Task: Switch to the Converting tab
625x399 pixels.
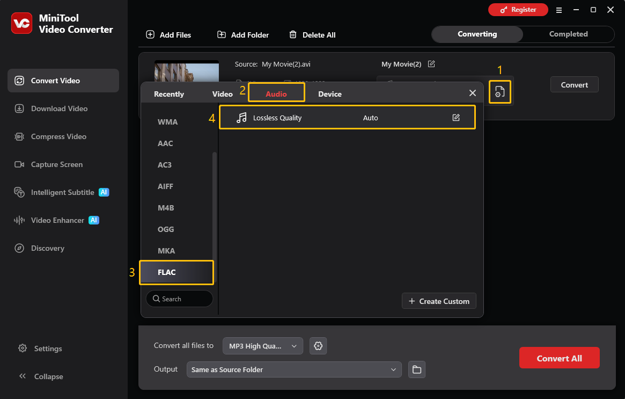Action: point(477,34)
